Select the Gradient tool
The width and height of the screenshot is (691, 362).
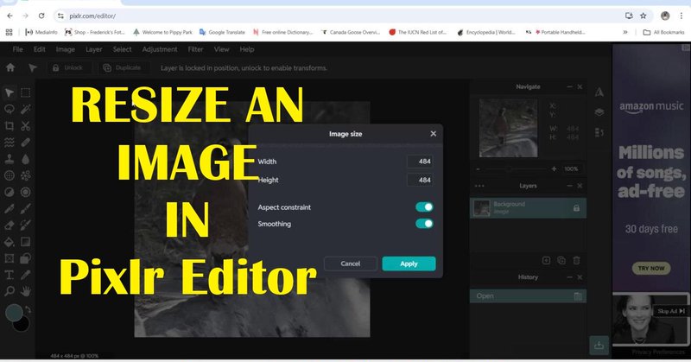[26, 242]
